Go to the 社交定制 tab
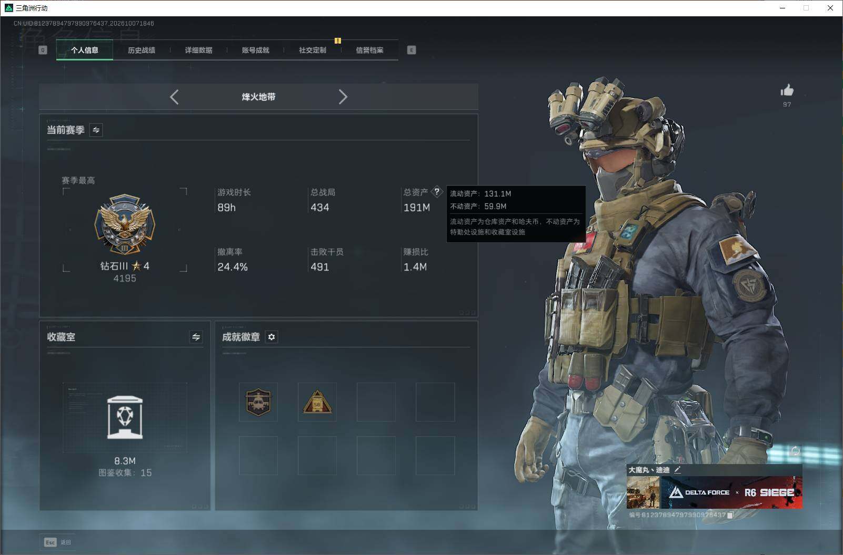The image size is (843, 555). [x=313, y=50]
